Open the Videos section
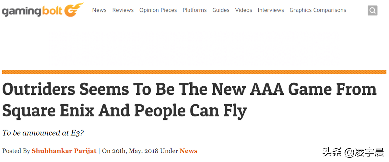The height and width of the screenshot is (162, 389). click(243, 10)
